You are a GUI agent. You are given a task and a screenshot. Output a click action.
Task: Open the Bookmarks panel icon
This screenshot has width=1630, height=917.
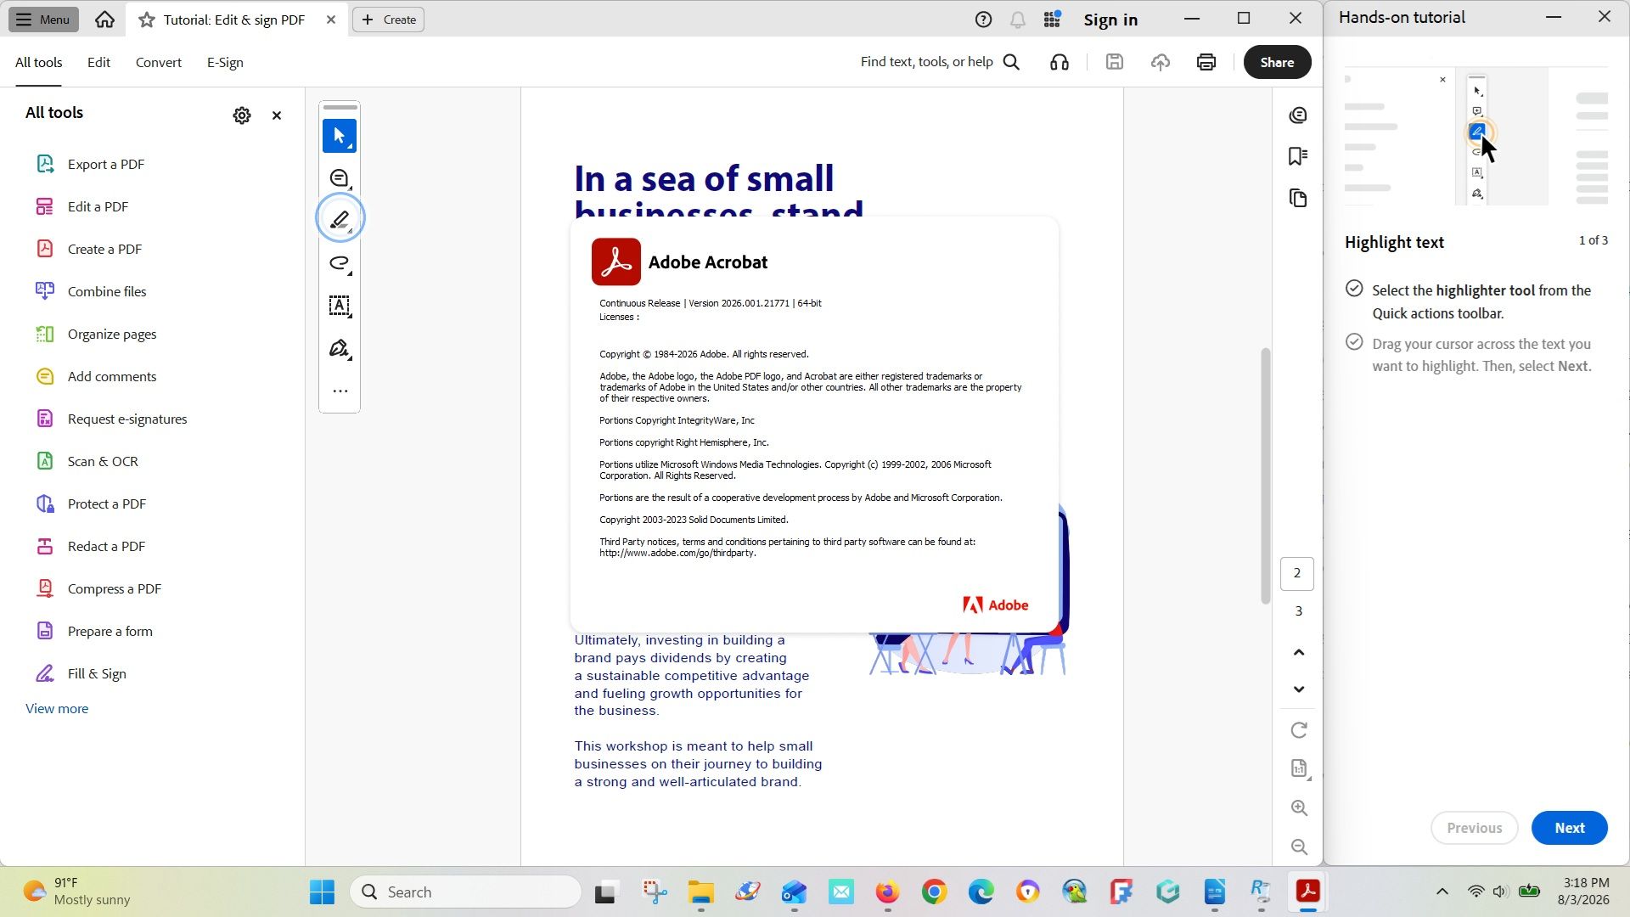[1298, 156]
